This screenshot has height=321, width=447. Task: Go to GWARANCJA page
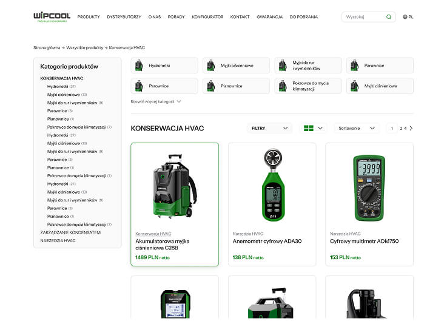tap(269, 17)
